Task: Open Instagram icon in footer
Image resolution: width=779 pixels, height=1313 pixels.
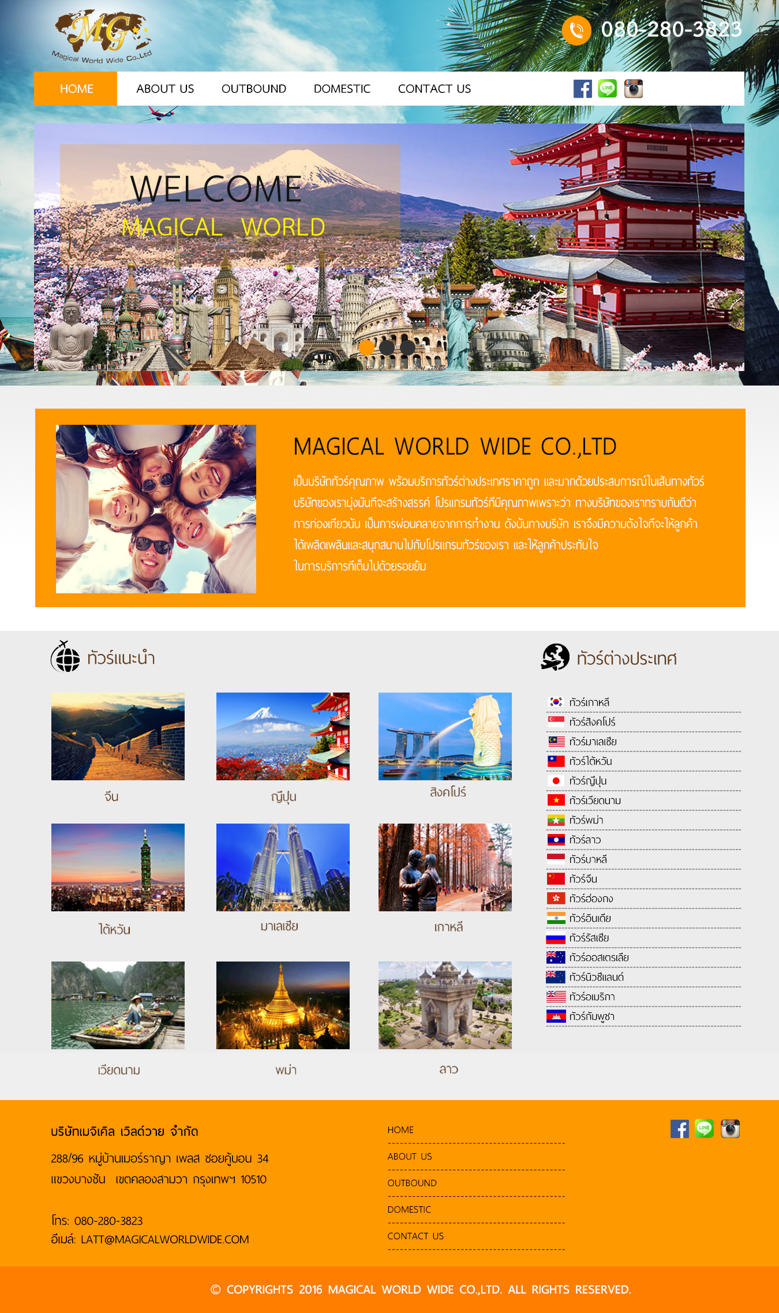Action: click(731, 1129)
